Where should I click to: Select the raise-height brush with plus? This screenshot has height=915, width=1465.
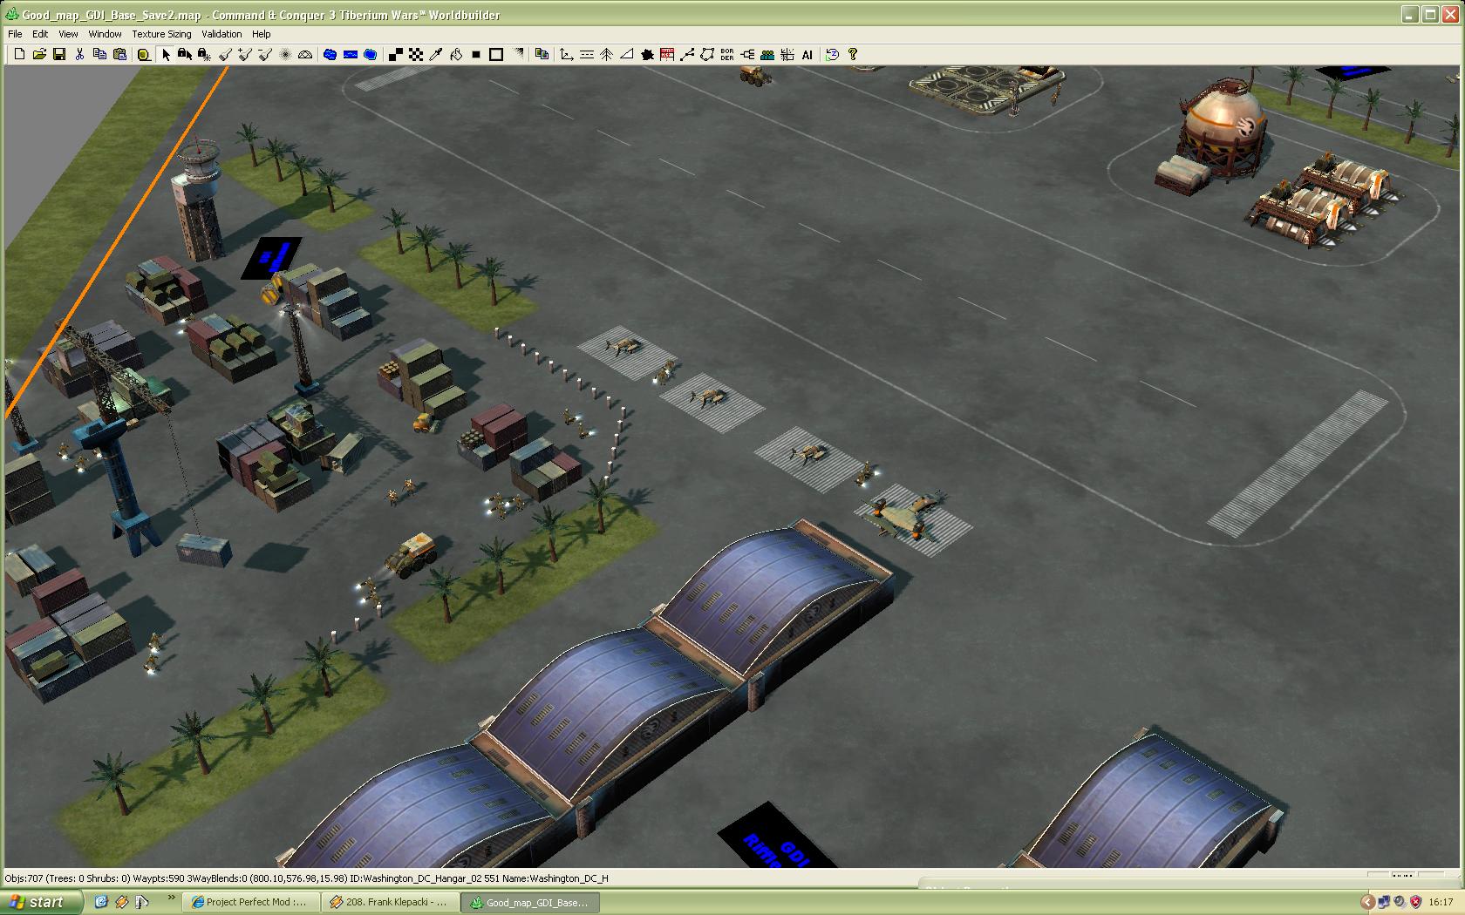pyautogui.click(x=245, y=54)
